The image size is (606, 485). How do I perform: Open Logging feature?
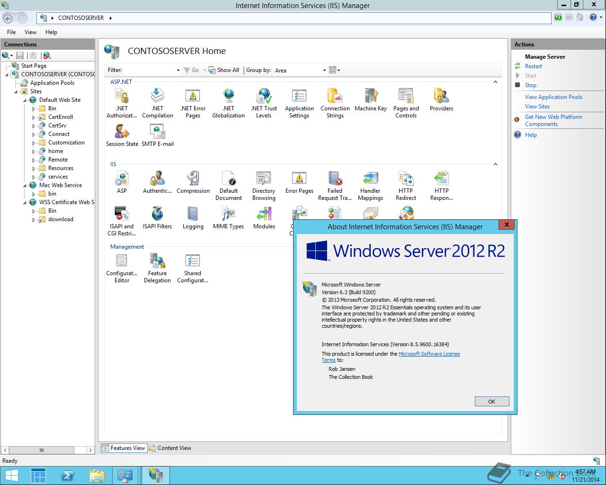point(193,218)
